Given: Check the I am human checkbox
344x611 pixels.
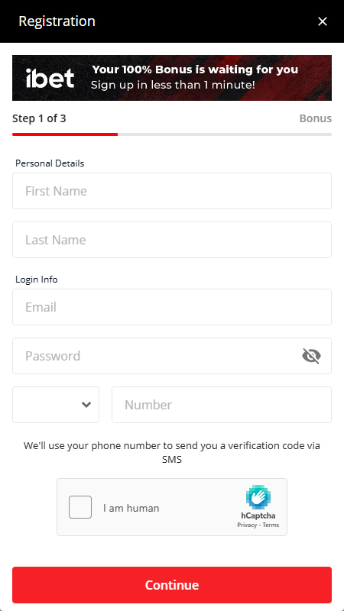Looking at the screenshot, I should (80, 507).
